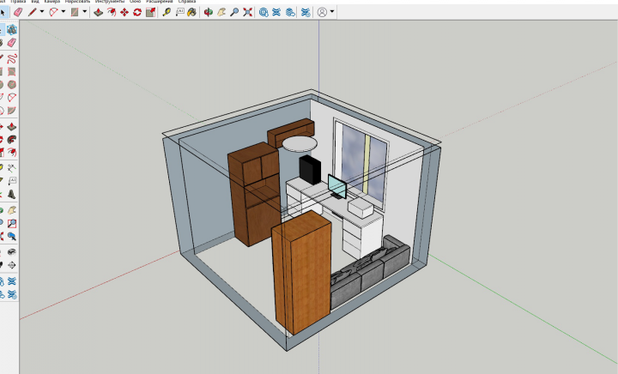This screenshot has height=374, width=618.
Task: Select the Follow Me tool
Action: (x=12, y=139)
